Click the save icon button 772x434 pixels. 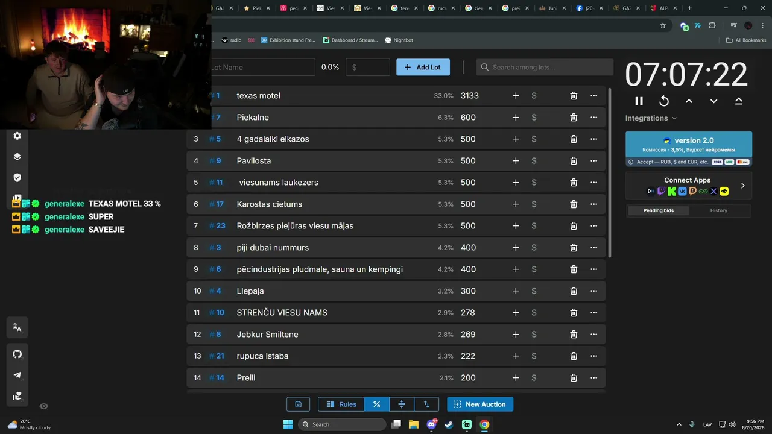[298, 404]
